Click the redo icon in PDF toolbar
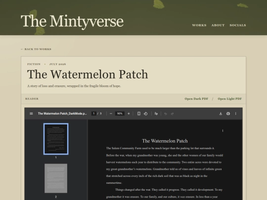 172,114
